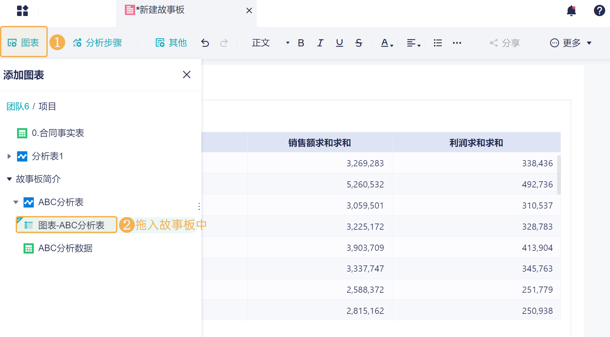Toggle italic formatting
Image resolution: width=610 pixels, height=337 pixels.
pos(320,43)
